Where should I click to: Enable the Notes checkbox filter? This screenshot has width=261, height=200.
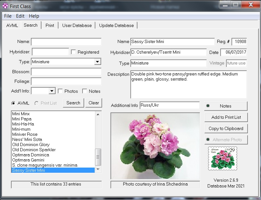click(x=85, y=91)
